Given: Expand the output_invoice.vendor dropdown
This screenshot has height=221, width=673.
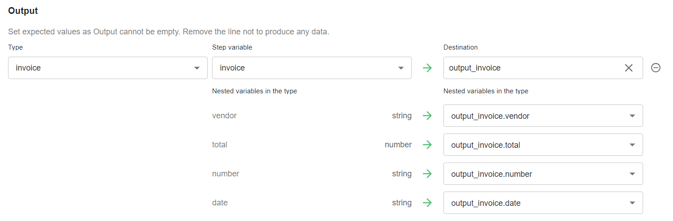Looking at the screenshot, I should 543,116.
